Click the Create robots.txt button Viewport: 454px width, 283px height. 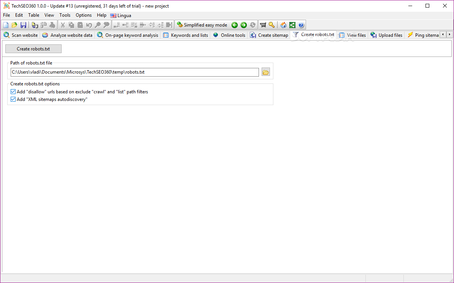point(33,49)
